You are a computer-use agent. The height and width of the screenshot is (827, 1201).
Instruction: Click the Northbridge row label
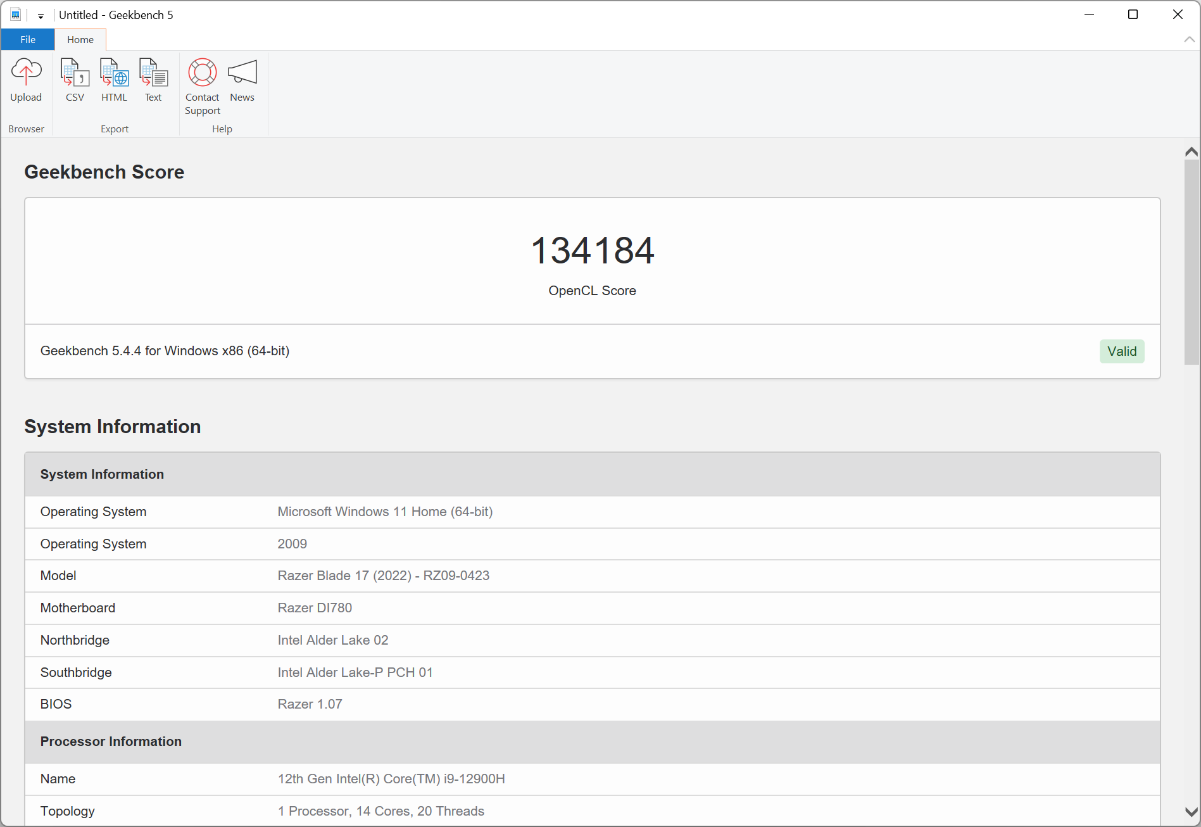(x=75, y=640)
